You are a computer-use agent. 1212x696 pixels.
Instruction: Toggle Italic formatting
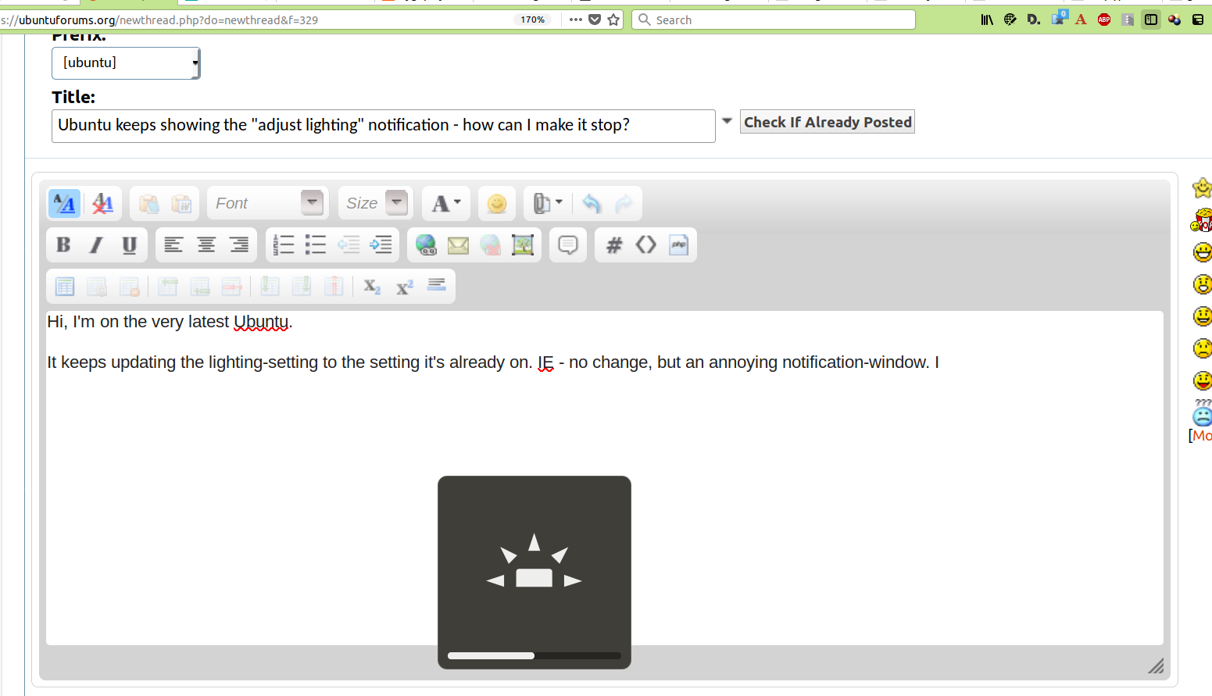pos(96,245)
